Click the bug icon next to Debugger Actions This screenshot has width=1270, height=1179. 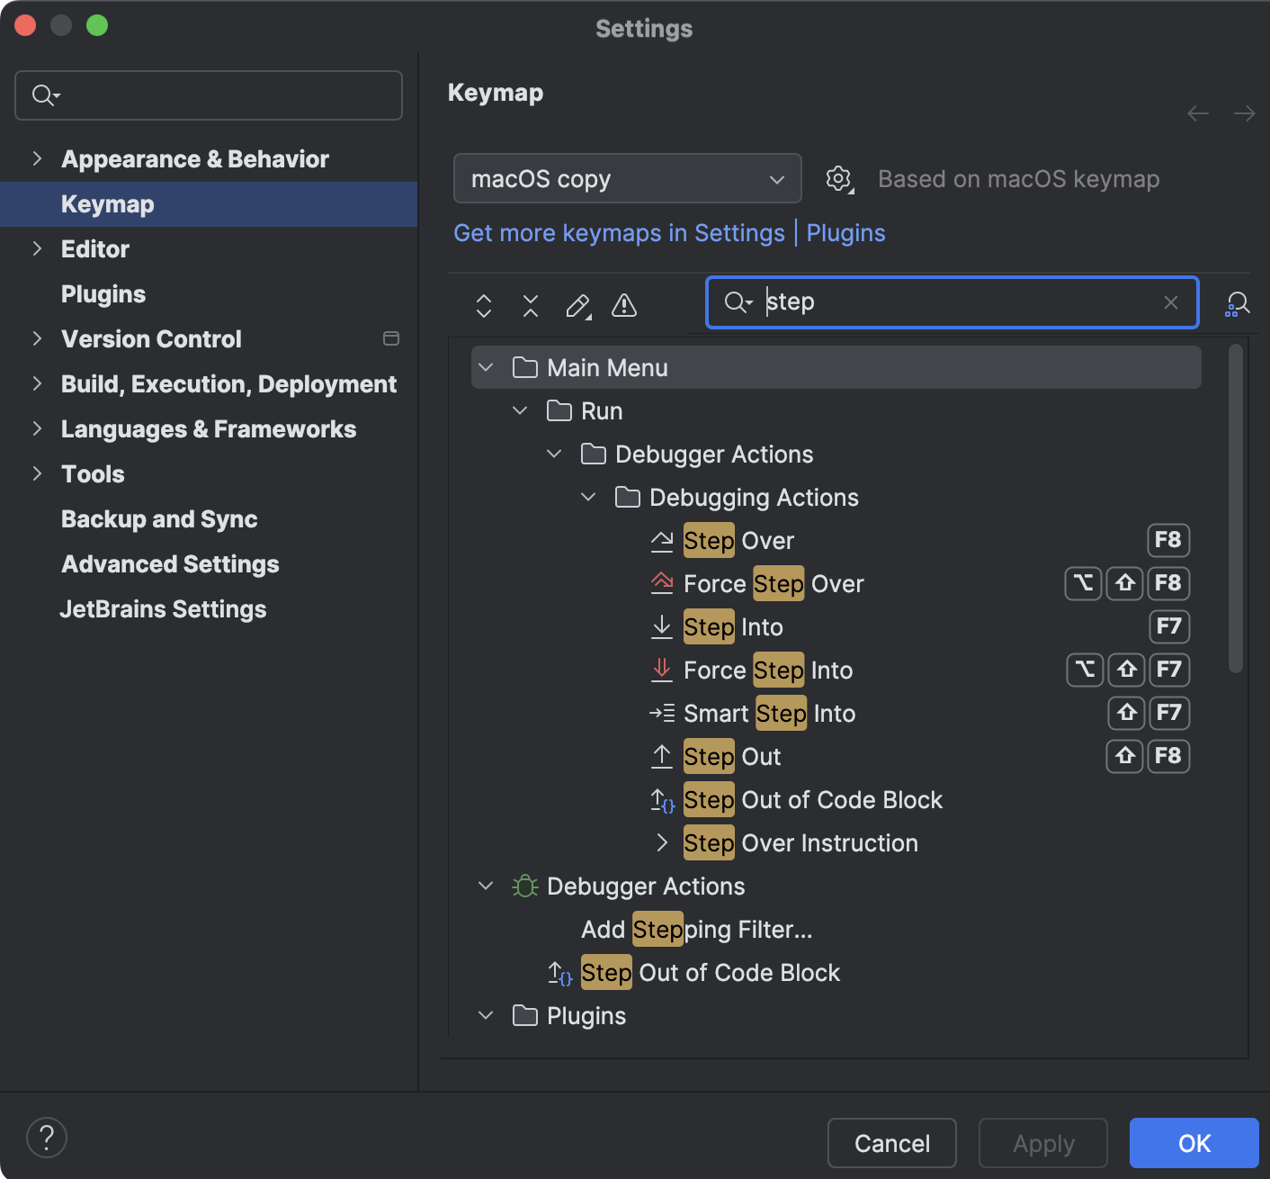(524, 886)
